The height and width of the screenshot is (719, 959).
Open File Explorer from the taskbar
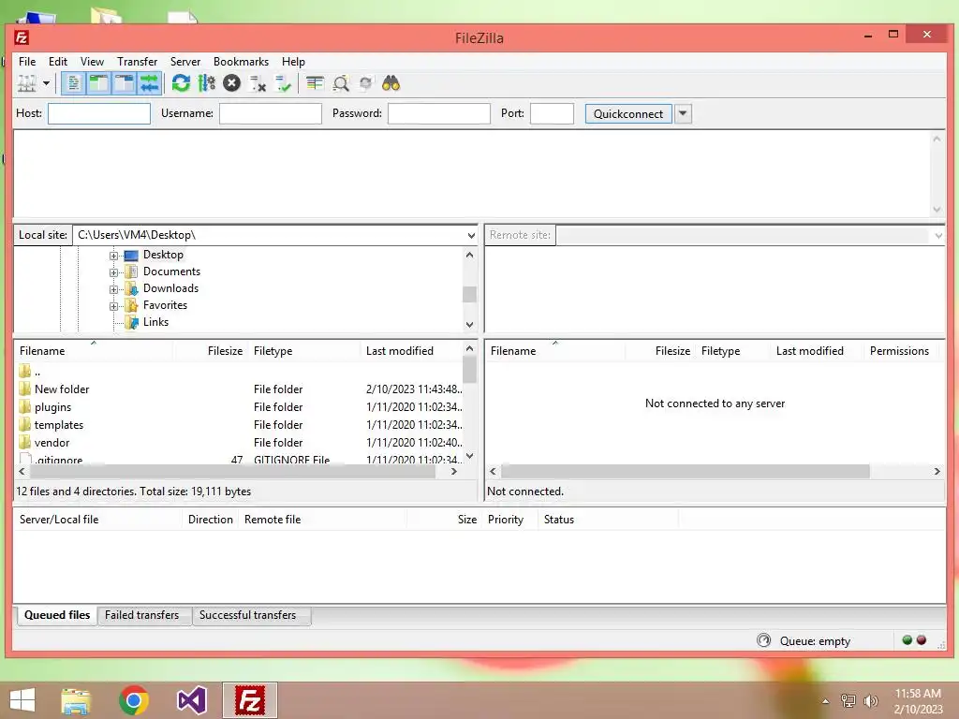[76, 700]
